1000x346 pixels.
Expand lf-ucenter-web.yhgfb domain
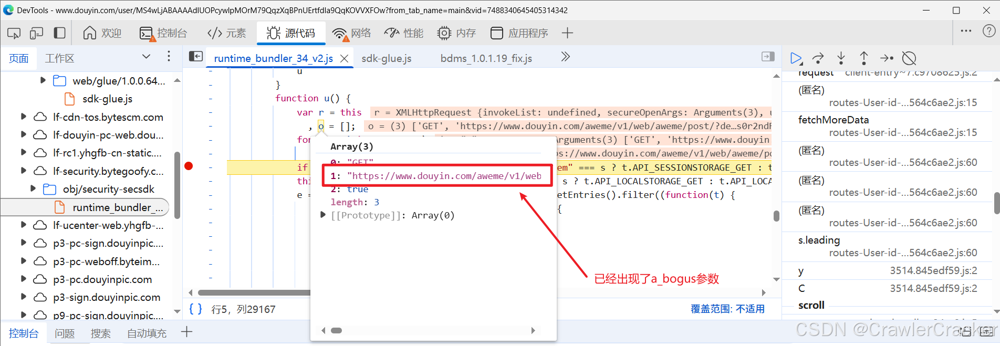pyautogui.click(x=23, y=225)
